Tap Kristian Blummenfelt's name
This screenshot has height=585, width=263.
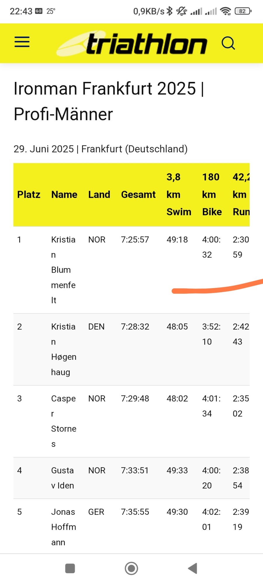tap(63, 270)
